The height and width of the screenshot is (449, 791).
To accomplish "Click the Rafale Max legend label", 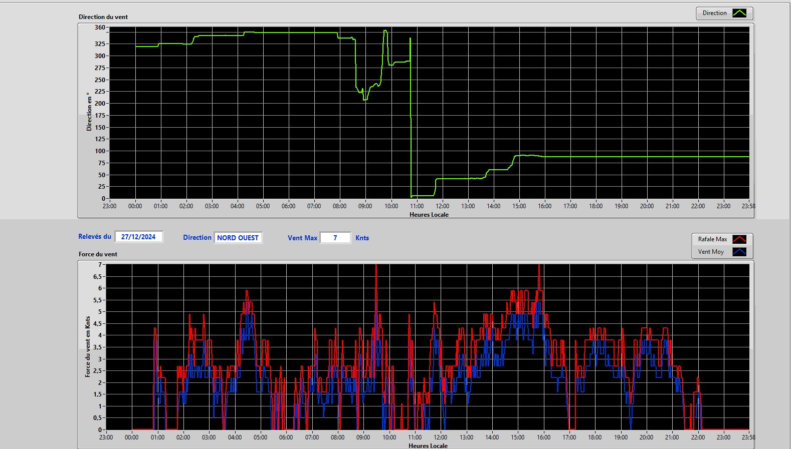I will tap(712, 239).
